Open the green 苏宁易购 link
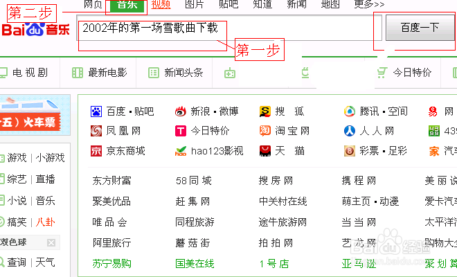Screen dimensions: 457x277 tap(111, 264)
